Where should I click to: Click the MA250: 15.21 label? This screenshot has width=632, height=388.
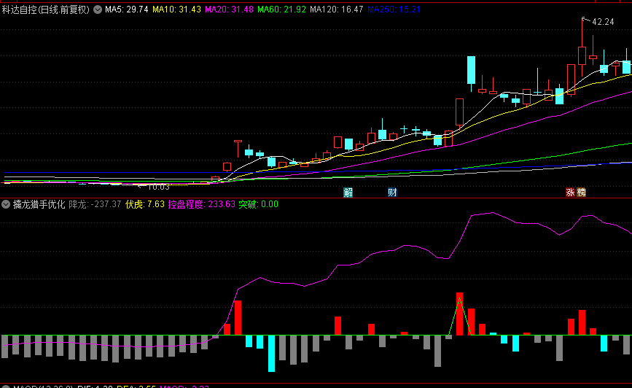394,9
